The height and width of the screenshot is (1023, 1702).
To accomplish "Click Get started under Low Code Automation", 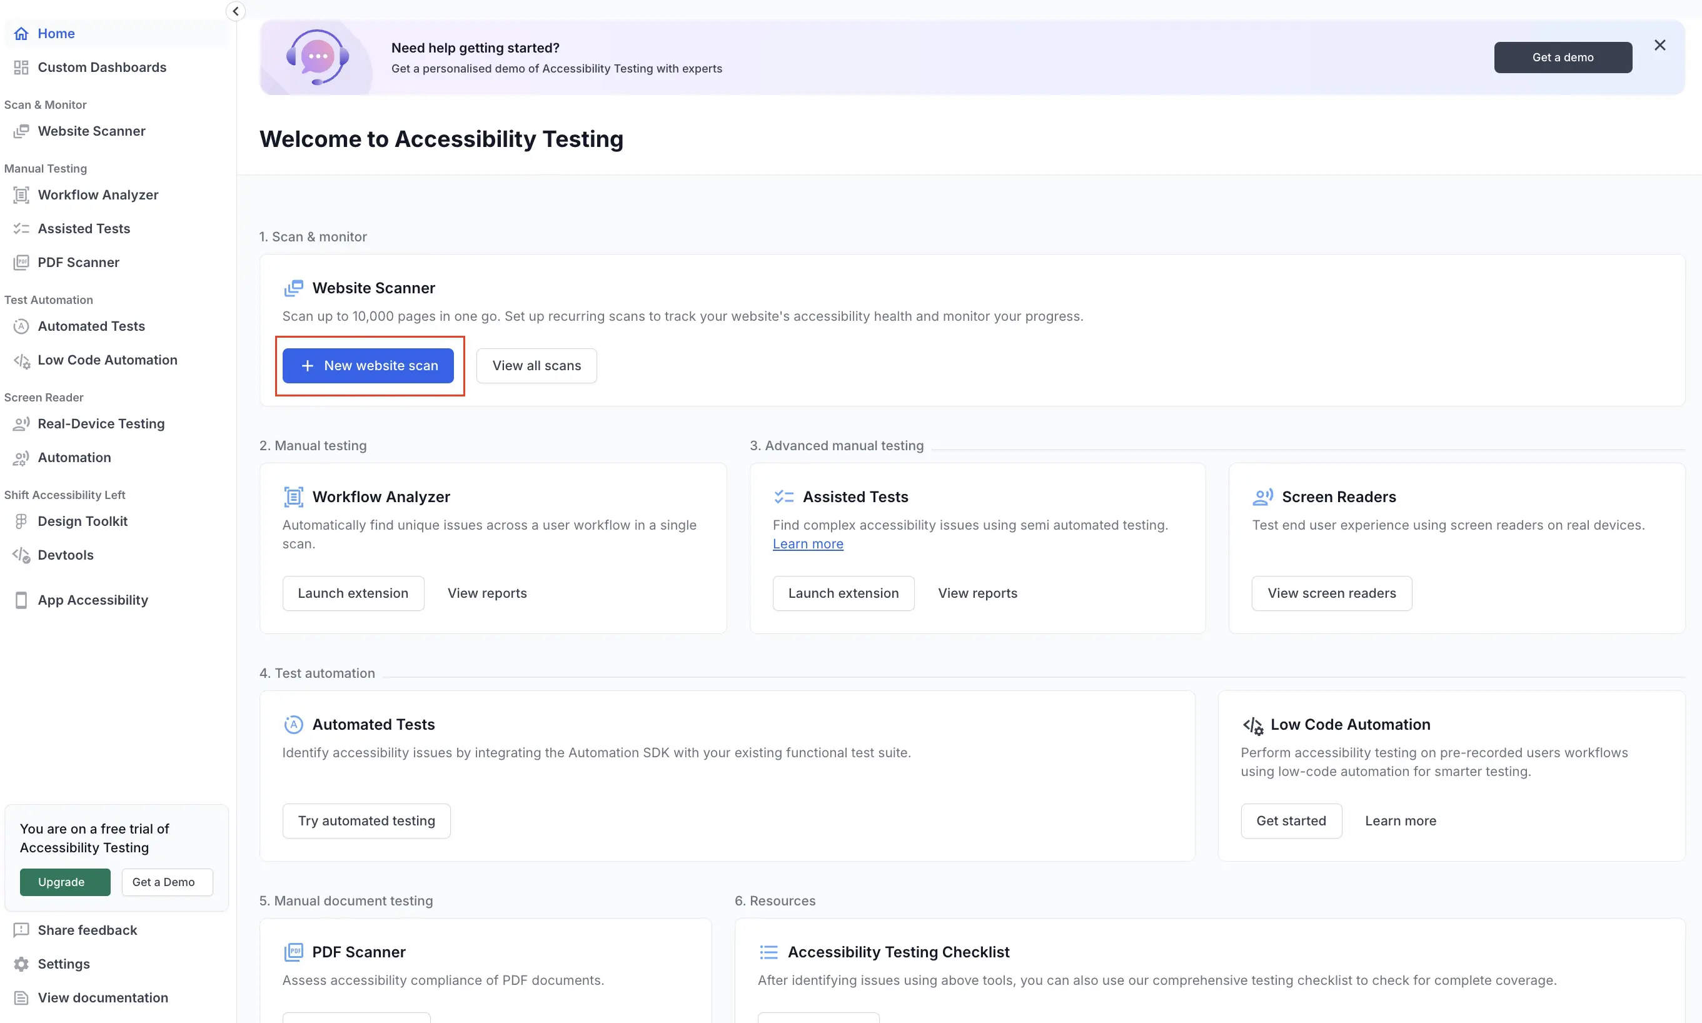I will (1291, 820).
